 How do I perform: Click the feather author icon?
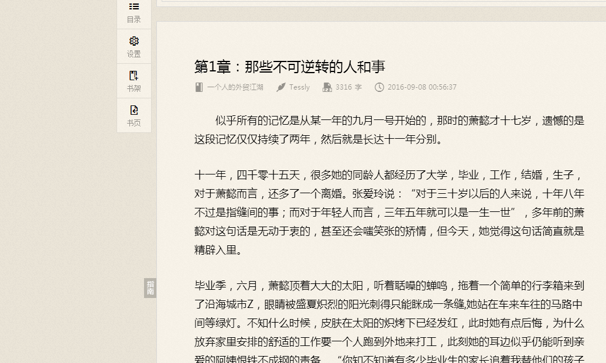(x=281, y=87)
